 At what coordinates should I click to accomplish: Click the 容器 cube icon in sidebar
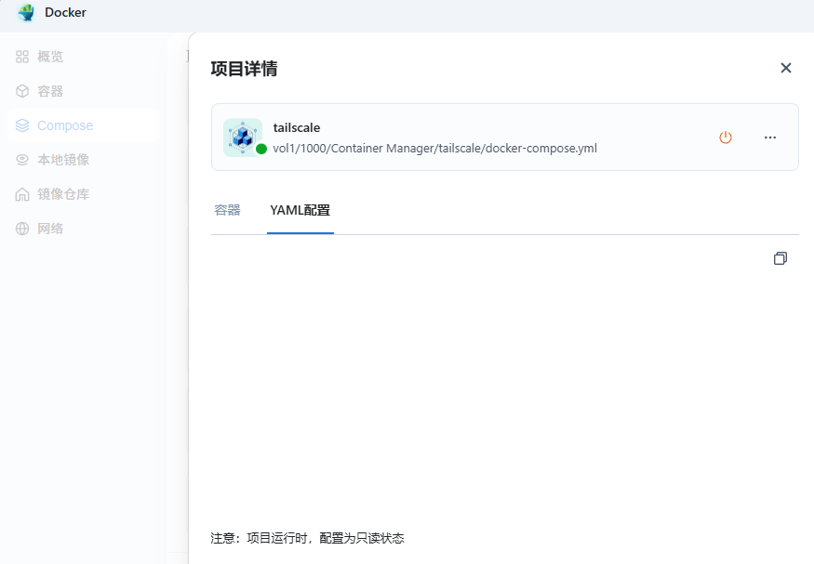pos(22,91)
